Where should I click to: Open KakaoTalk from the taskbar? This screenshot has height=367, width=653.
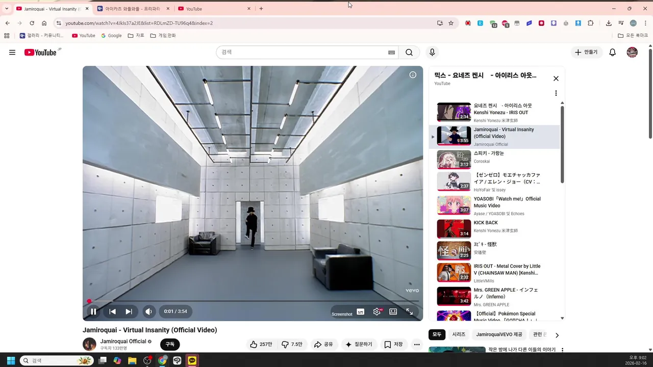pos(192,360)
